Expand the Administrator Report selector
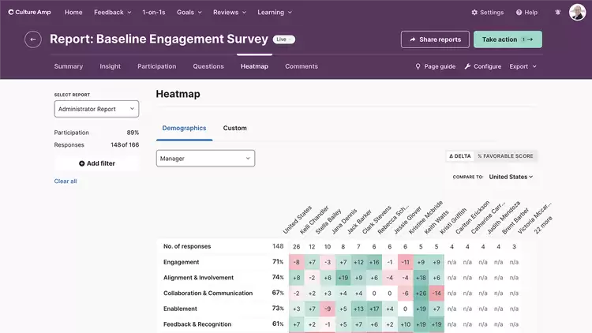Image resolution: width=592 pixels, height=333 pixels. click(x=96, y=109)
